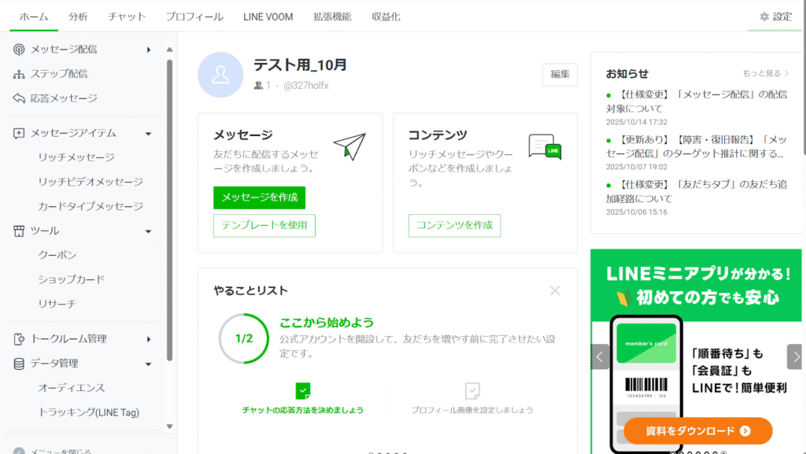806x454 pixels.
Task: Collapse the ツール section arrow
Action: click(x=149, y=231)
